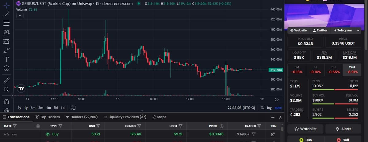Select the 5M price change period

coord(296,70)
